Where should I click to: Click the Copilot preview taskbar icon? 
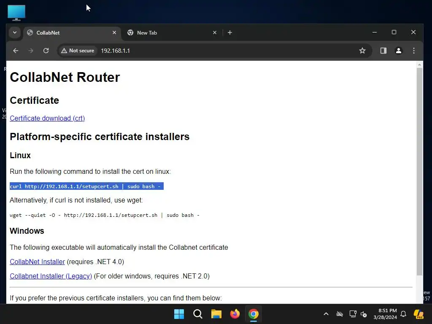pyautogui.click(x=419, y=314)
